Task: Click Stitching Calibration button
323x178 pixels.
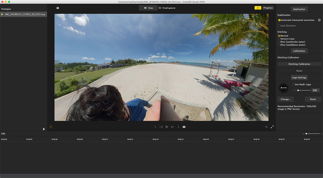Action: click(x=299, y=64)
